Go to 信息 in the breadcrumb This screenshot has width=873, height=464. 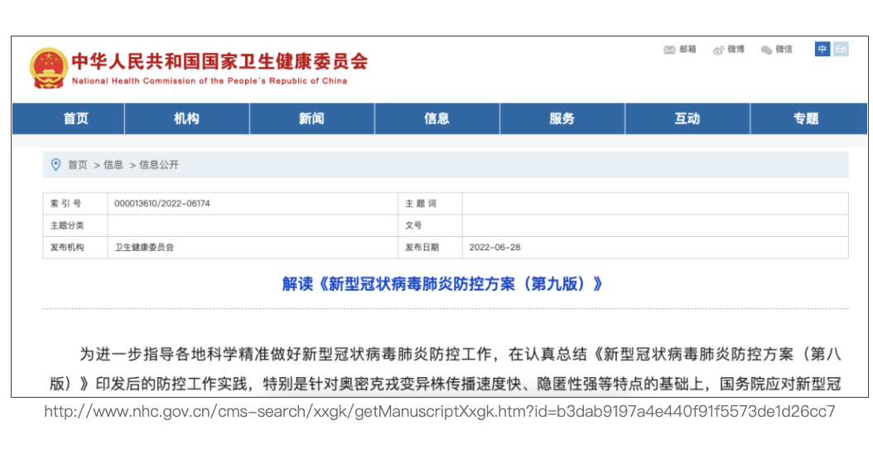click(x=113, y=165)
